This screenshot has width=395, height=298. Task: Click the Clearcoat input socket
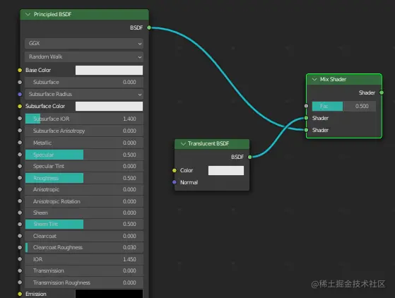pyautogui.click(x=20, y=236)
